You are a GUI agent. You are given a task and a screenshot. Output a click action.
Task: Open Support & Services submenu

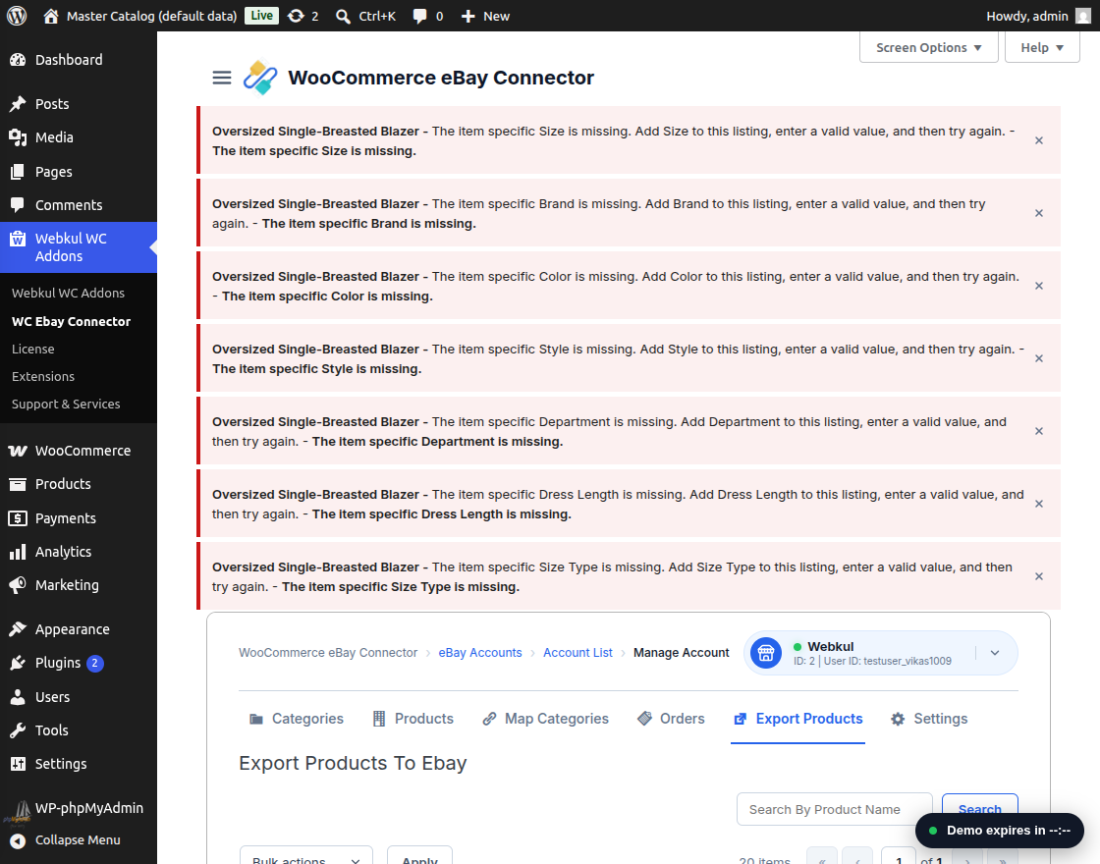point(66,404)
